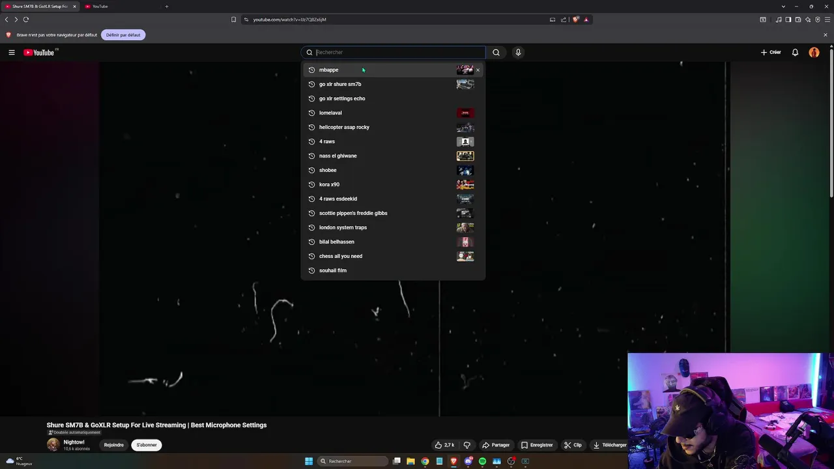Image resolution: width=834 pixels, height=469 pixels.
Task: Open Brave playlist music note icon
Action: [x=779, y=20]
